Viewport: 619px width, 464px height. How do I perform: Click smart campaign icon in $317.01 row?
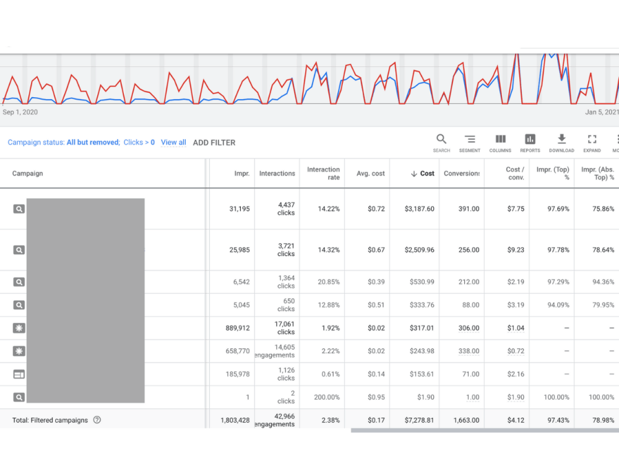pyautogui.click(x=19, y=328)
